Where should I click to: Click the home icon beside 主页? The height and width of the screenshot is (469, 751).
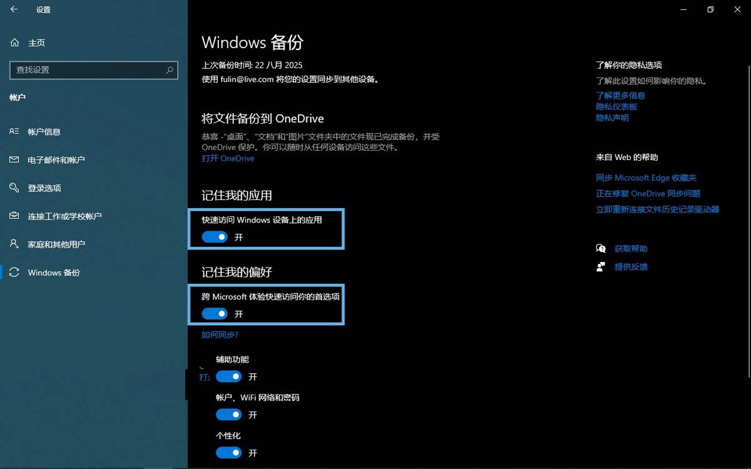click(x=14, y=43)
